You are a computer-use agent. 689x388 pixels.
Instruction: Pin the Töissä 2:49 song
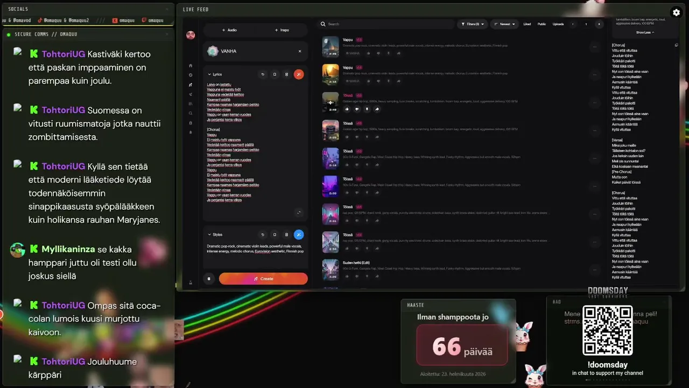367,109
